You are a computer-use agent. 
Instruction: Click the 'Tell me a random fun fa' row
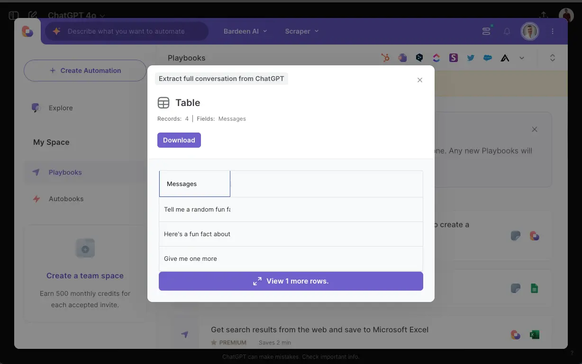coord(291,209)
